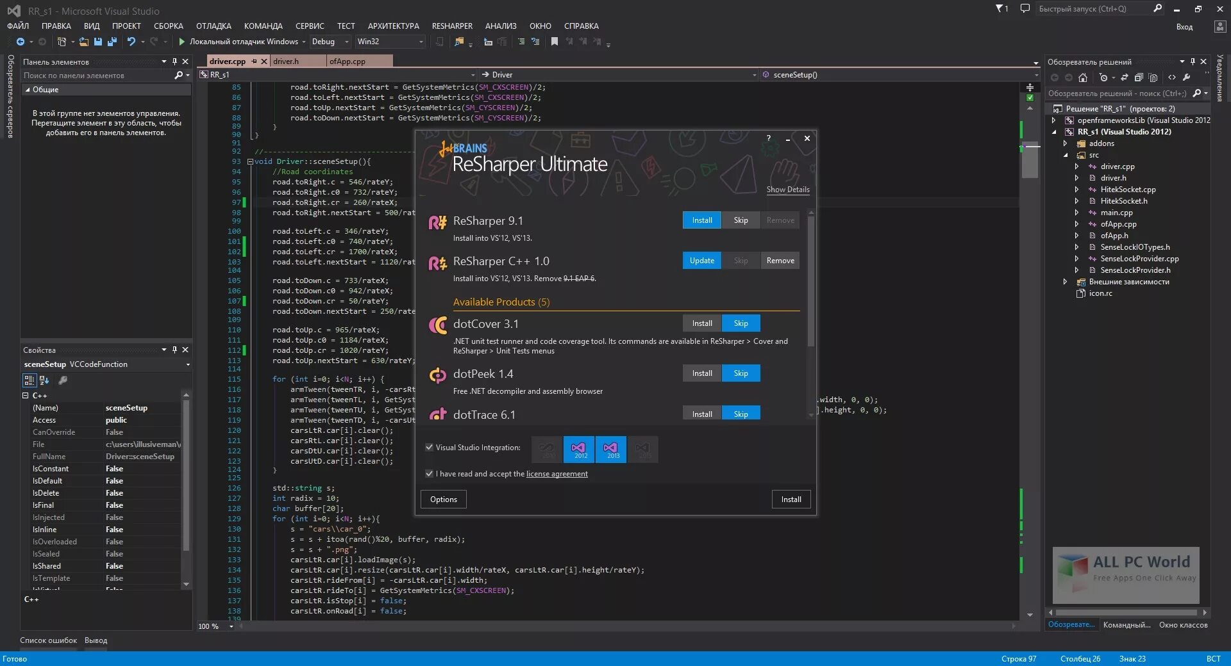Toggle Visual Studio 2012 integration button
The width and height of the screenshot is (1231, 666).
point(580,450)
